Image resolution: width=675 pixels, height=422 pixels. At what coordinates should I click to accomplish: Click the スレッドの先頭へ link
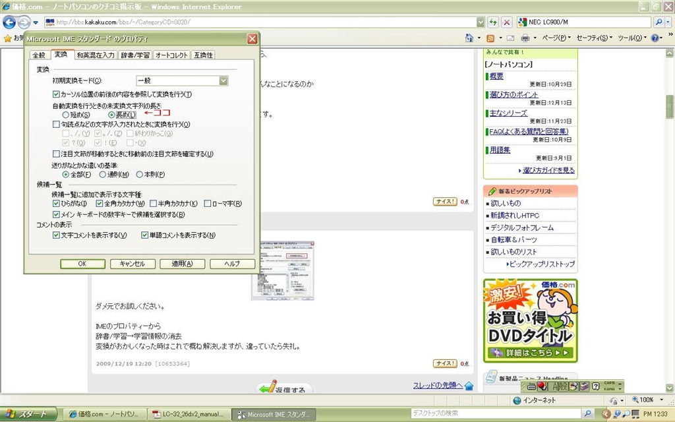[438, 385]
